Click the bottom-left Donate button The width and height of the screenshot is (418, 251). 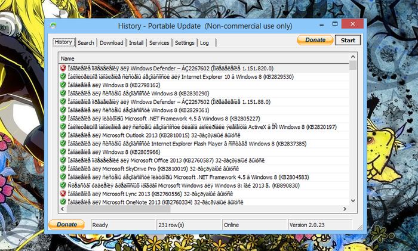(67, 224)
